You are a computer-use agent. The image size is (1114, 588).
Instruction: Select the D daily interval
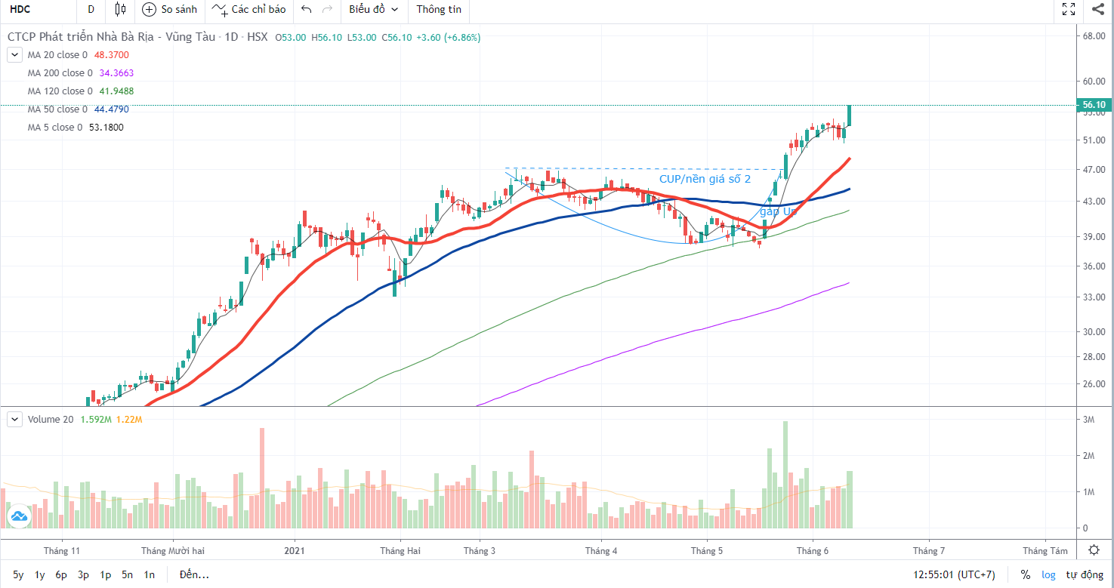coord(91,10)
